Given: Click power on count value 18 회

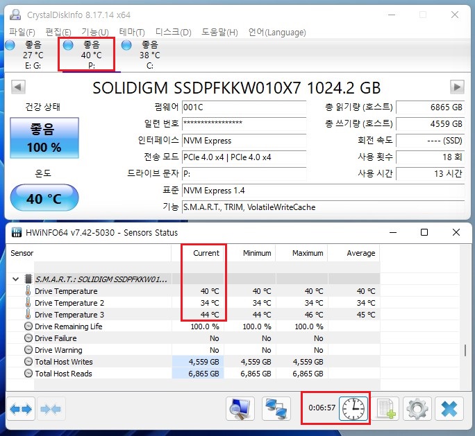Looking at the screenshot, I should 430,157.
